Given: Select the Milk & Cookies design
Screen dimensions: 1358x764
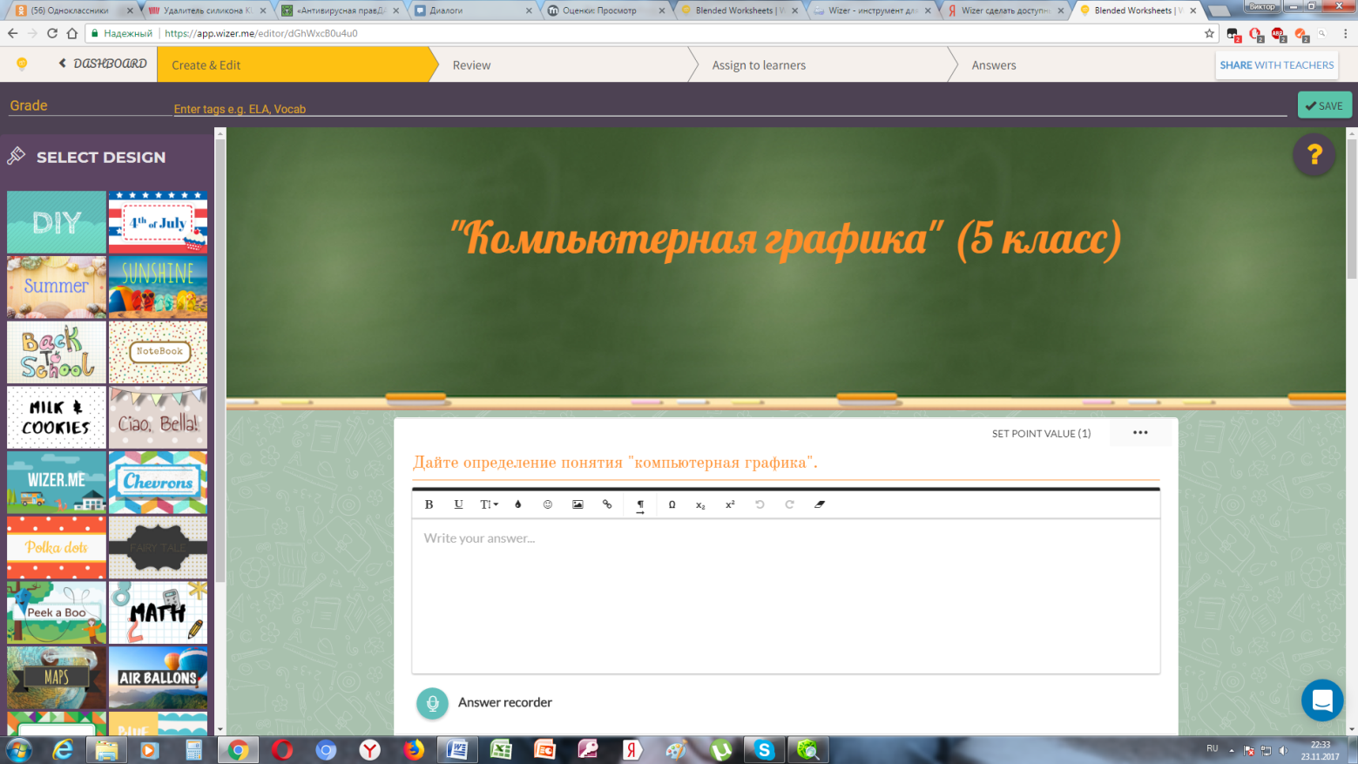Looking at the screenshot, I should (57, 417).
